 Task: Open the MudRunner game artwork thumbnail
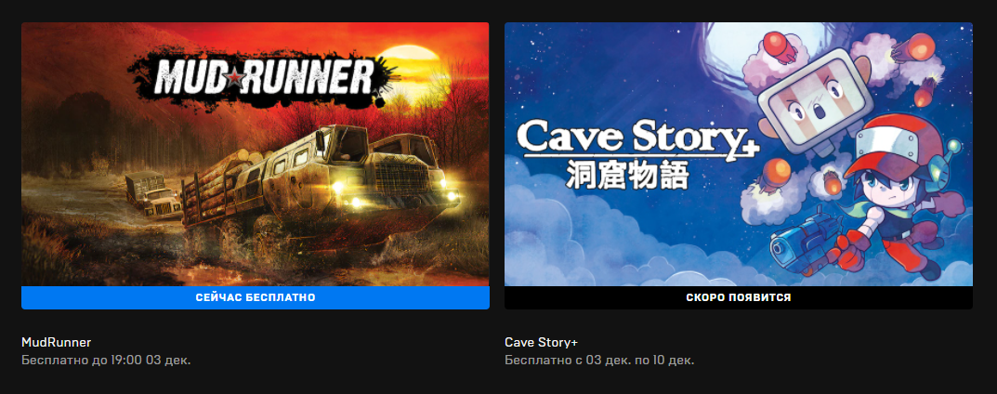[x=255, y=154]
